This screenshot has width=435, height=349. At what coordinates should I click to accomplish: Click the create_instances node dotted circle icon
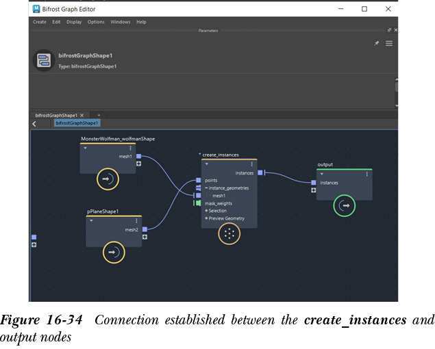click(229, 233)
